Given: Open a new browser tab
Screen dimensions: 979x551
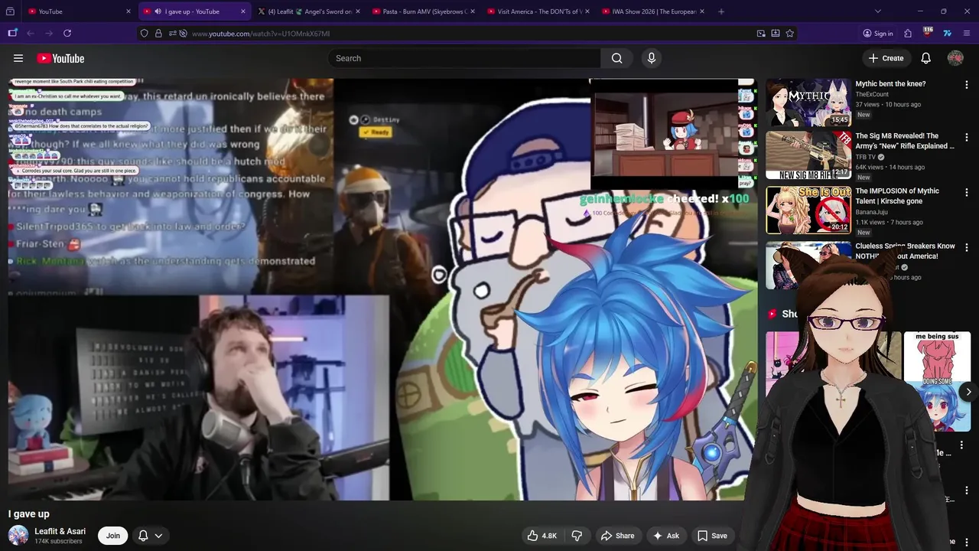Looking at the screenshot, I should 720,11.
